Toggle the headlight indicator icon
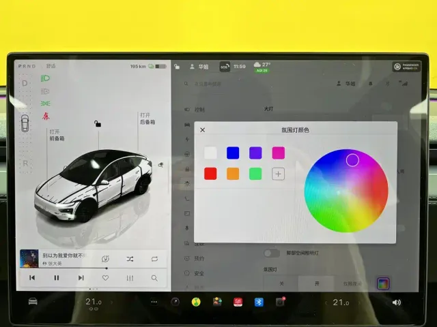437x327 pixels. [46, 78]
